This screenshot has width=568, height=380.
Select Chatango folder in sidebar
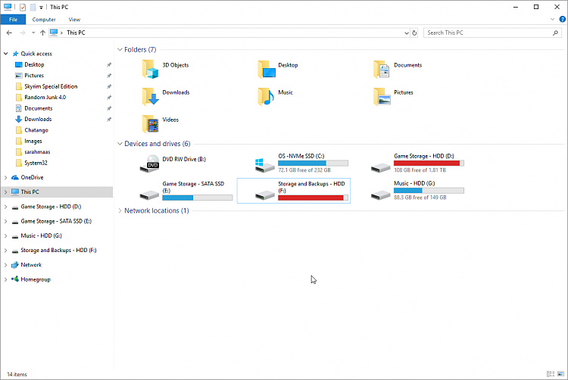coord(36,130)
